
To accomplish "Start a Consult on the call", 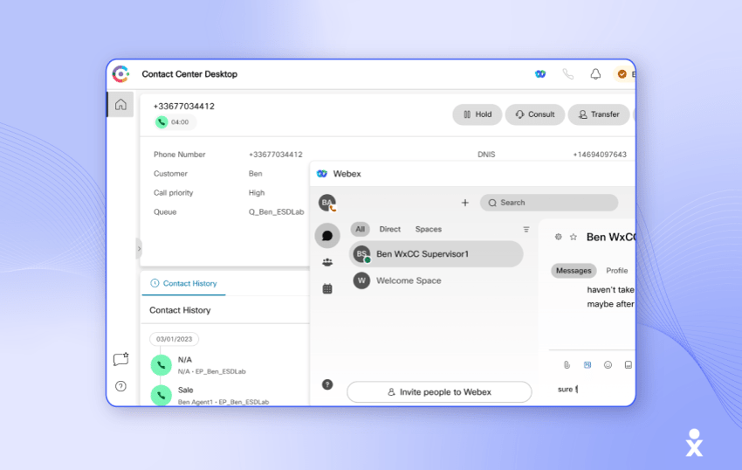I will tap(535, 114).
